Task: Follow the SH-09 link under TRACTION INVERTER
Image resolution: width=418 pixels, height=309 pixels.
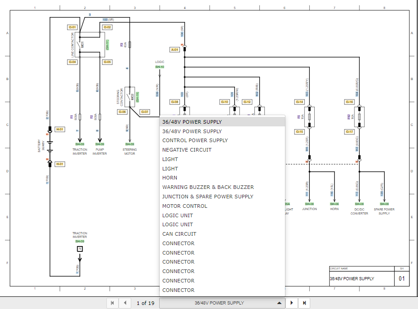Action: pos(80,144)
